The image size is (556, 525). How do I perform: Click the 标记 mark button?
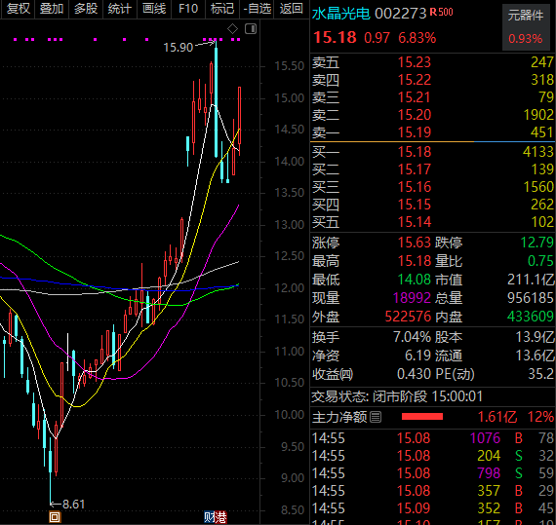coord(222,9)
